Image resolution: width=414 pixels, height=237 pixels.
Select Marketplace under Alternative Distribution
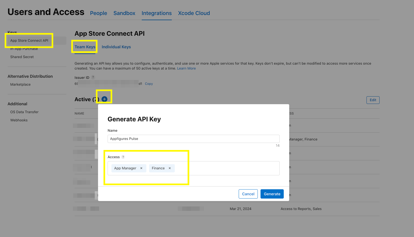pos(20,84)
